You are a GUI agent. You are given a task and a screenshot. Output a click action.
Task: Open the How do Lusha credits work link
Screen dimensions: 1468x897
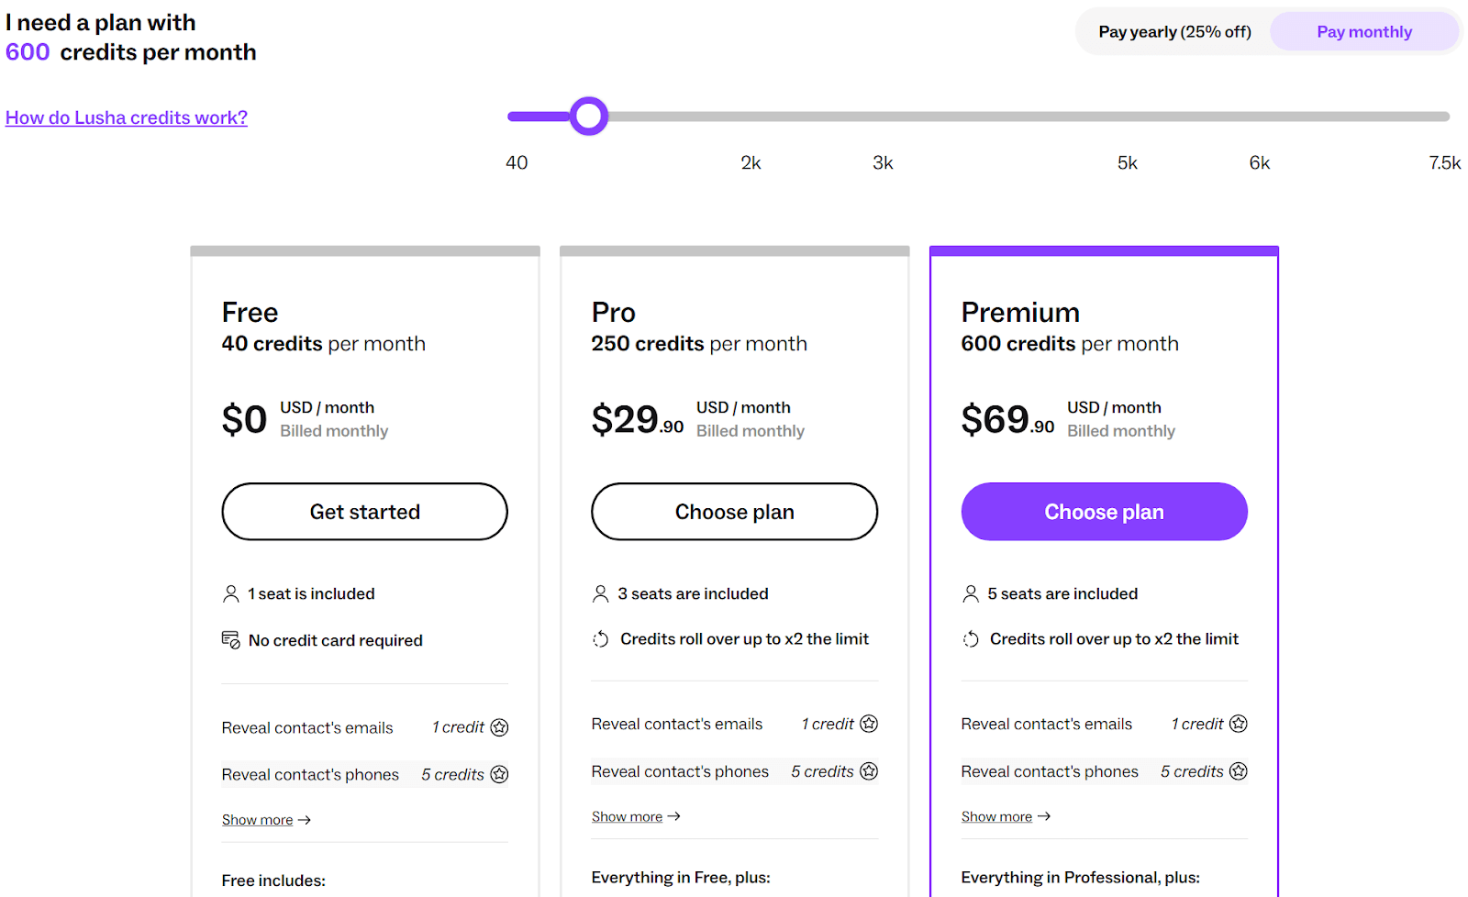[126, 117]
